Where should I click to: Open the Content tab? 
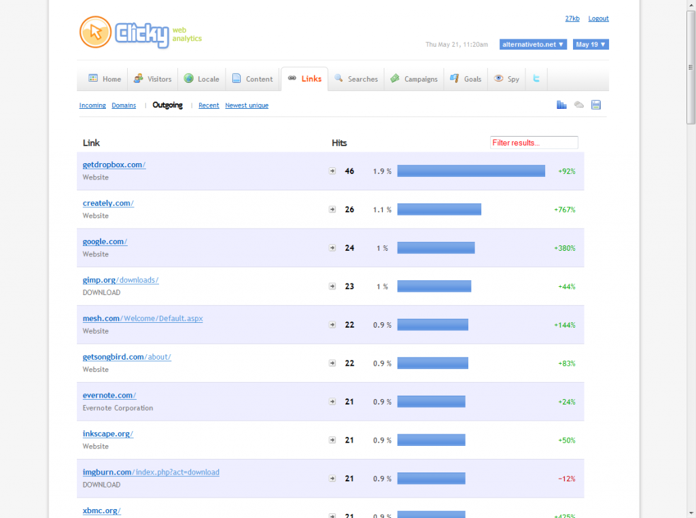(x=253, y=79)
